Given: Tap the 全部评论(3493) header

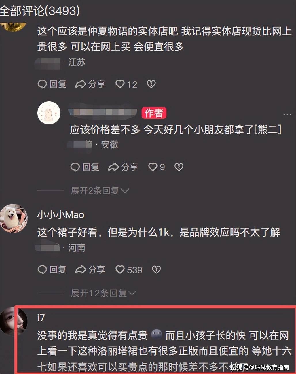Looking at the screenshot, I should [40, 11].
